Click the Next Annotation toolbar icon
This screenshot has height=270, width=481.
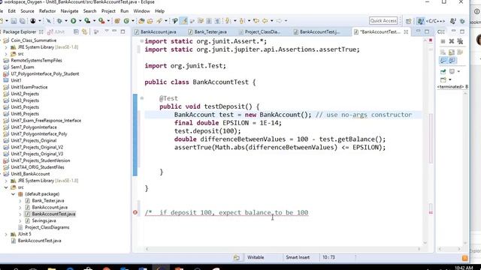tap(228, 21)
